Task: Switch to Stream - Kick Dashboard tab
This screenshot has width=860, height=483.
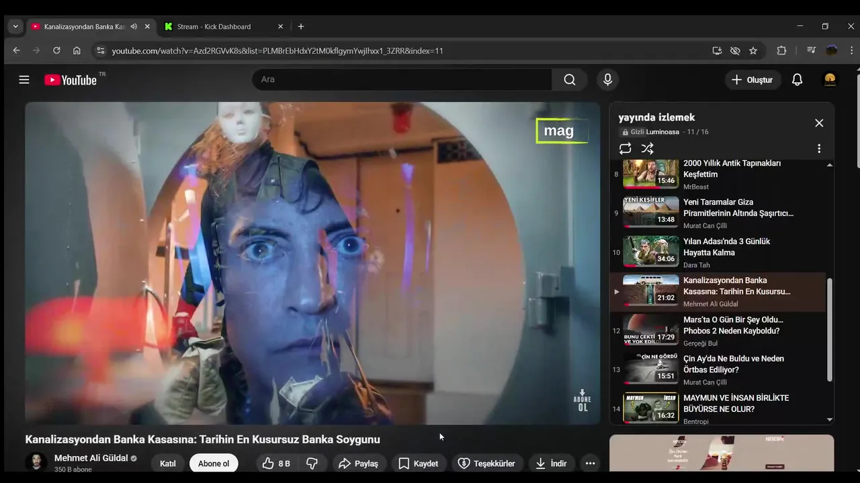Action: coord(214,27)
